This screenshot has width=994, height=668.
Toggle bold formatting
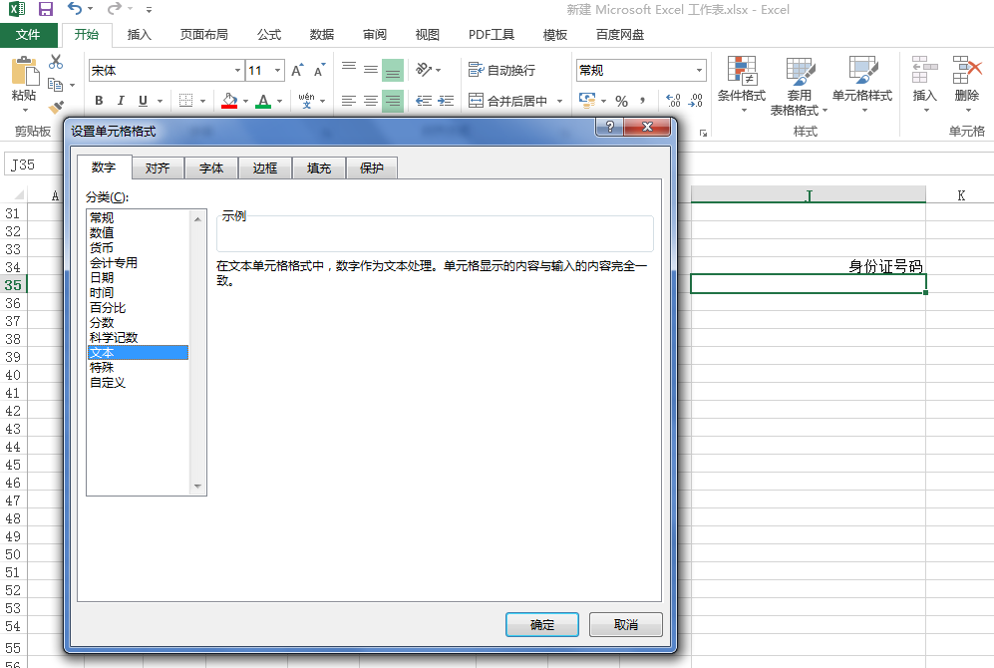coord(99,101)
